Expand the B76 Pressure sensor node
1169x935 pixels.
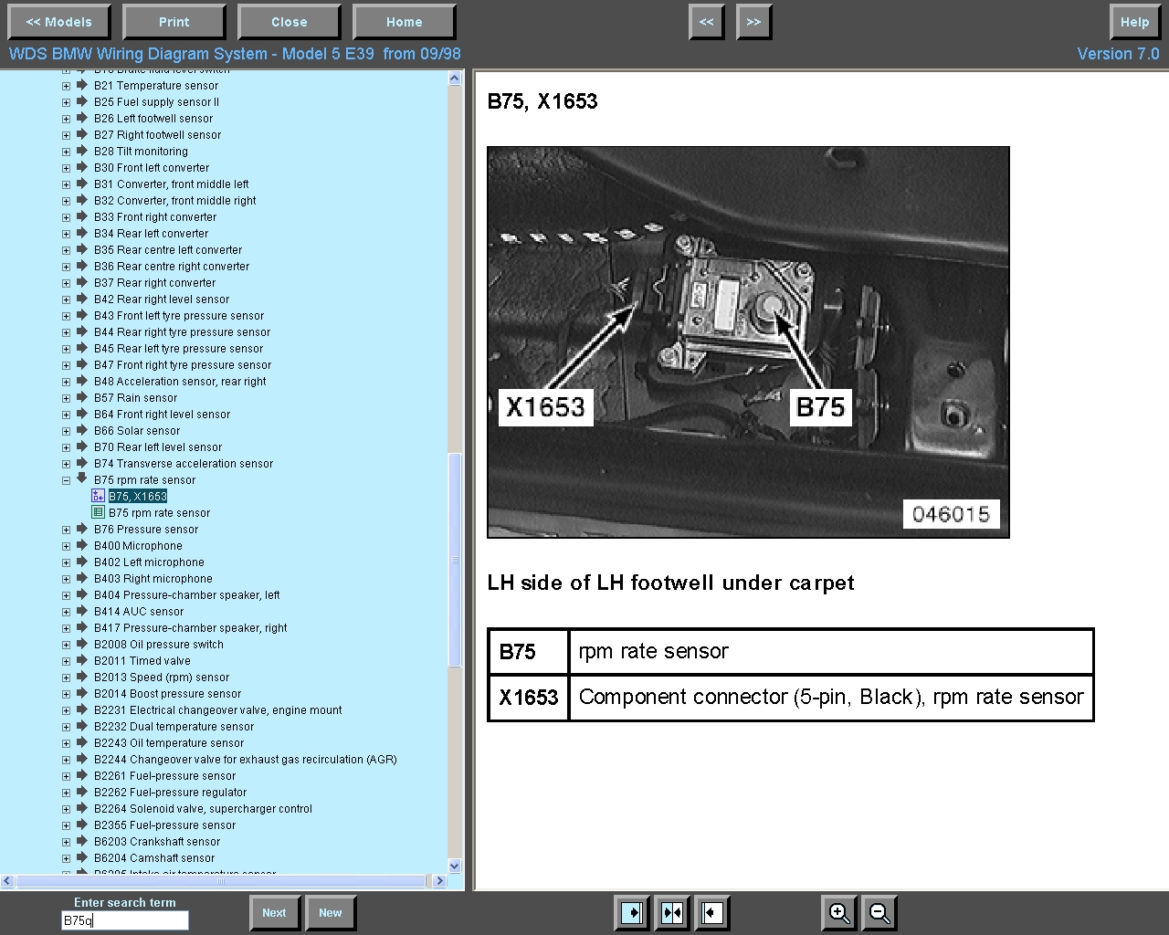pyautogui.click(x=66, y=530)
